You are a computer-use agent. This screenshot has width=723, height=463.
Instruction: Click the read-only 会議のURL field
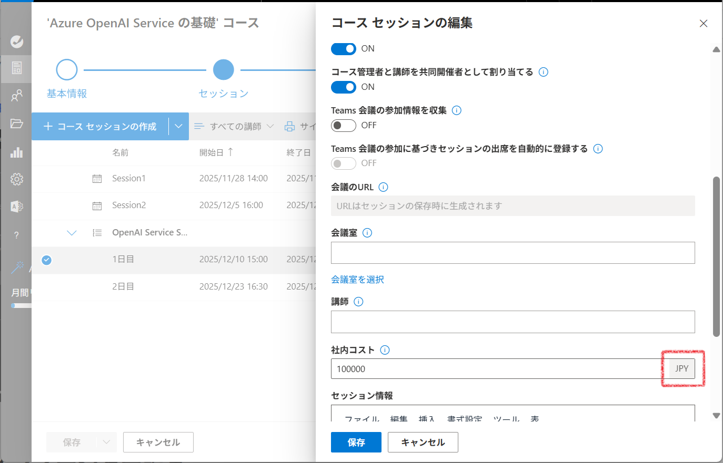(513, 206)
